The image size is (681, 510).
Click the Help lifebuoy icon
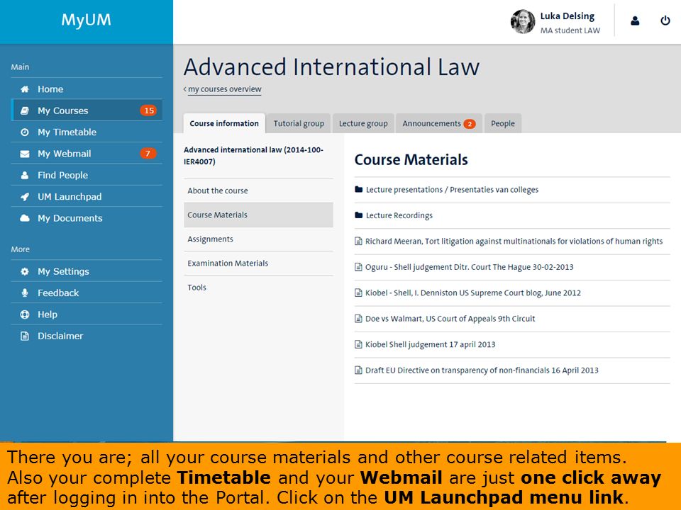pos(25,314)
